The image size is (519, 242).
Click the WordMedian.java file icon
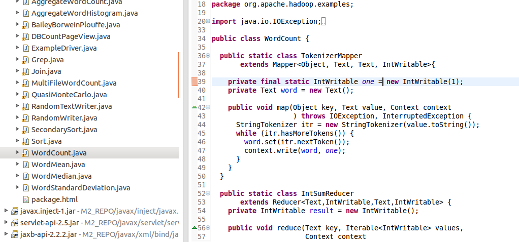(x=25, y=176)
